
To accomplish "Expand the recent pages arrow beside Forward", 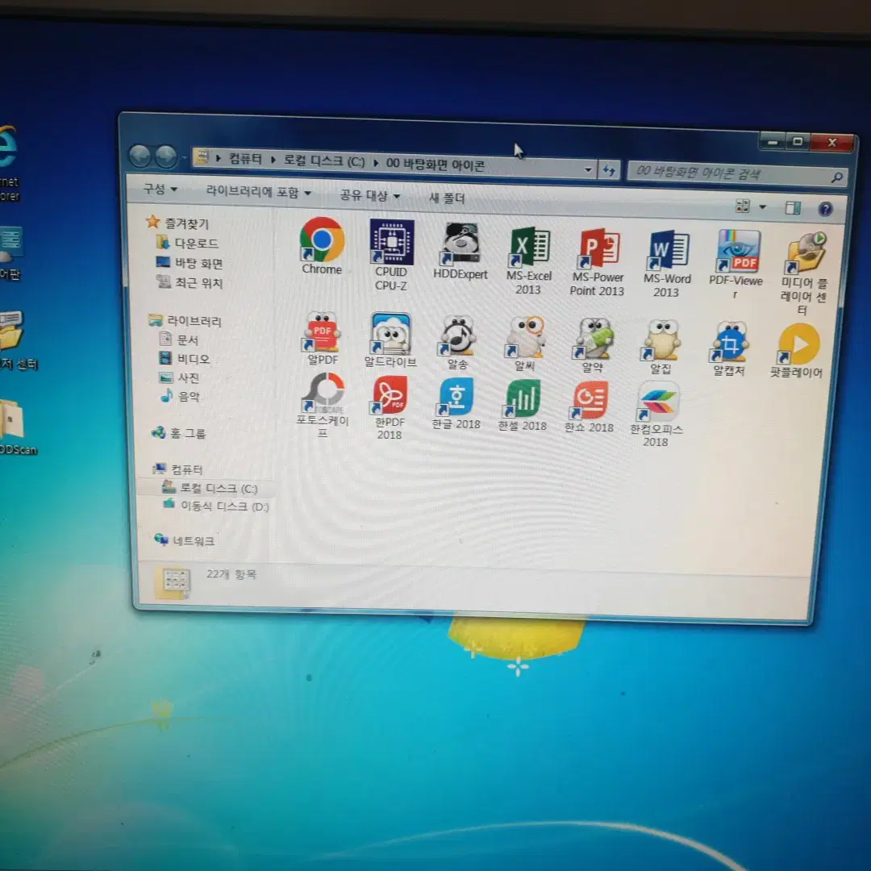I will (185, 158).
